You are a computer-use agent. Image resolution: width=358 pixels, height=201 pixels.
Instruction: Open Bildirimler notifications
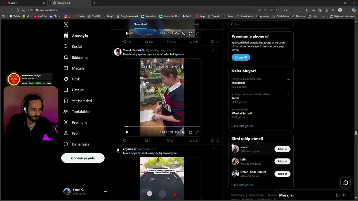76,58
